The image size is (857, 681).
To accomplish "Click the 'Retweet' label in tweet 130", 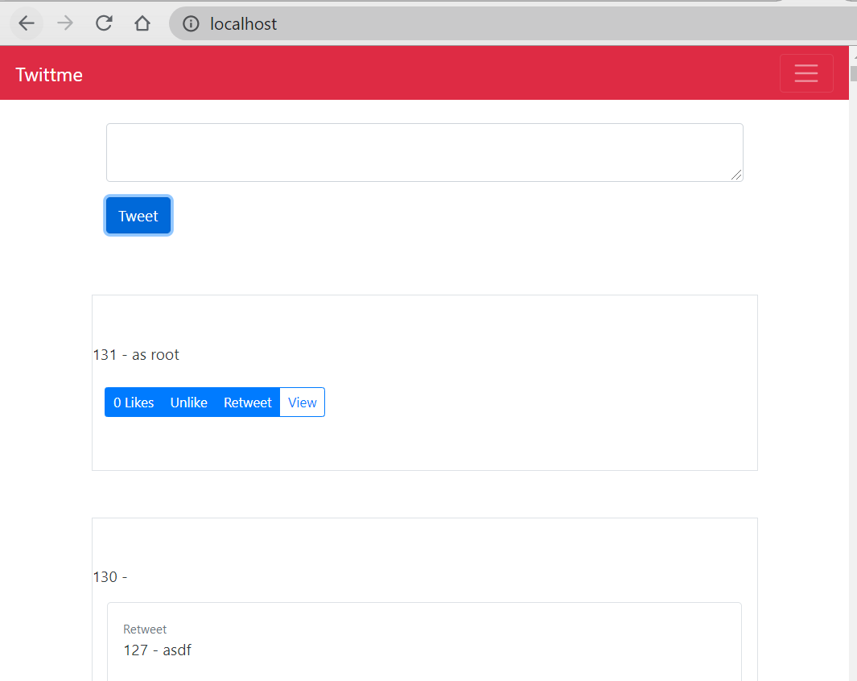I will [x=145, y=629].
